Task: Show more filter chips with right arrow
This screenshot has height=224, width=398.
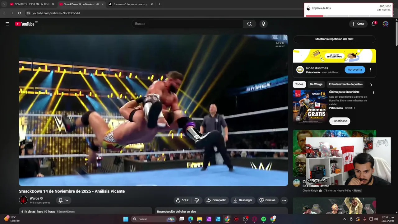Action: click(x=371, y=85)
